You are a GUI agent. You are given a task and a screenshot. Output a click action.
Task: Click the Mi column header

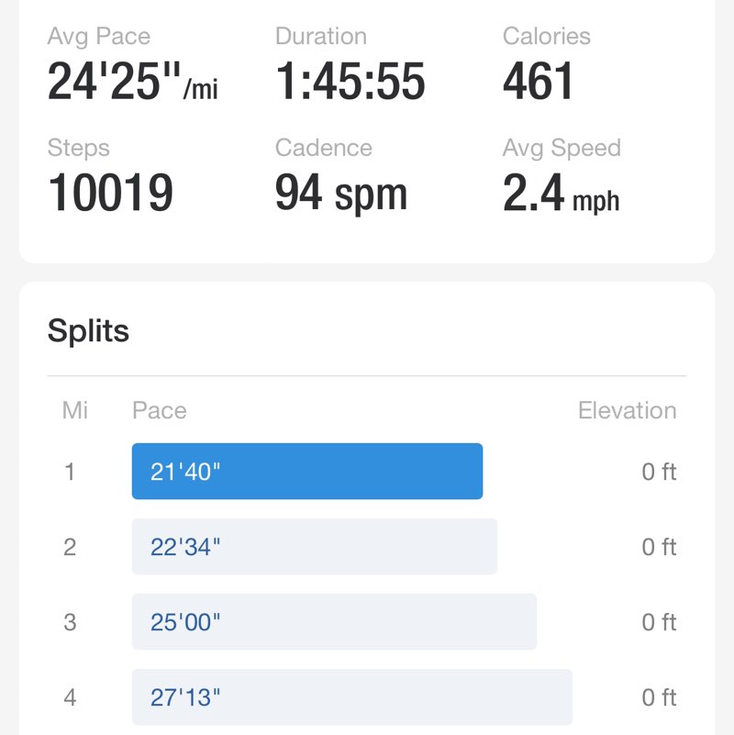tap(75, 410)
